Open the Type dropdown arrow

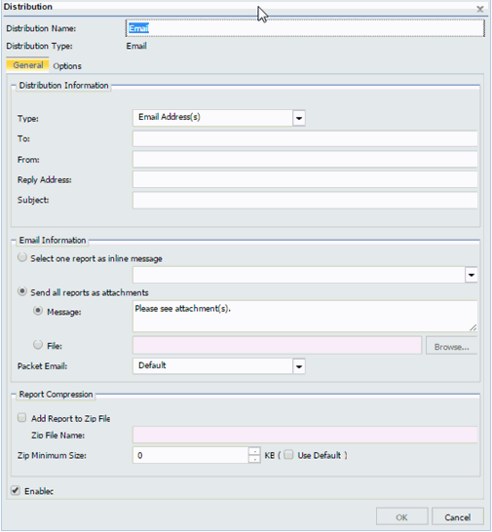click(299, 118)
